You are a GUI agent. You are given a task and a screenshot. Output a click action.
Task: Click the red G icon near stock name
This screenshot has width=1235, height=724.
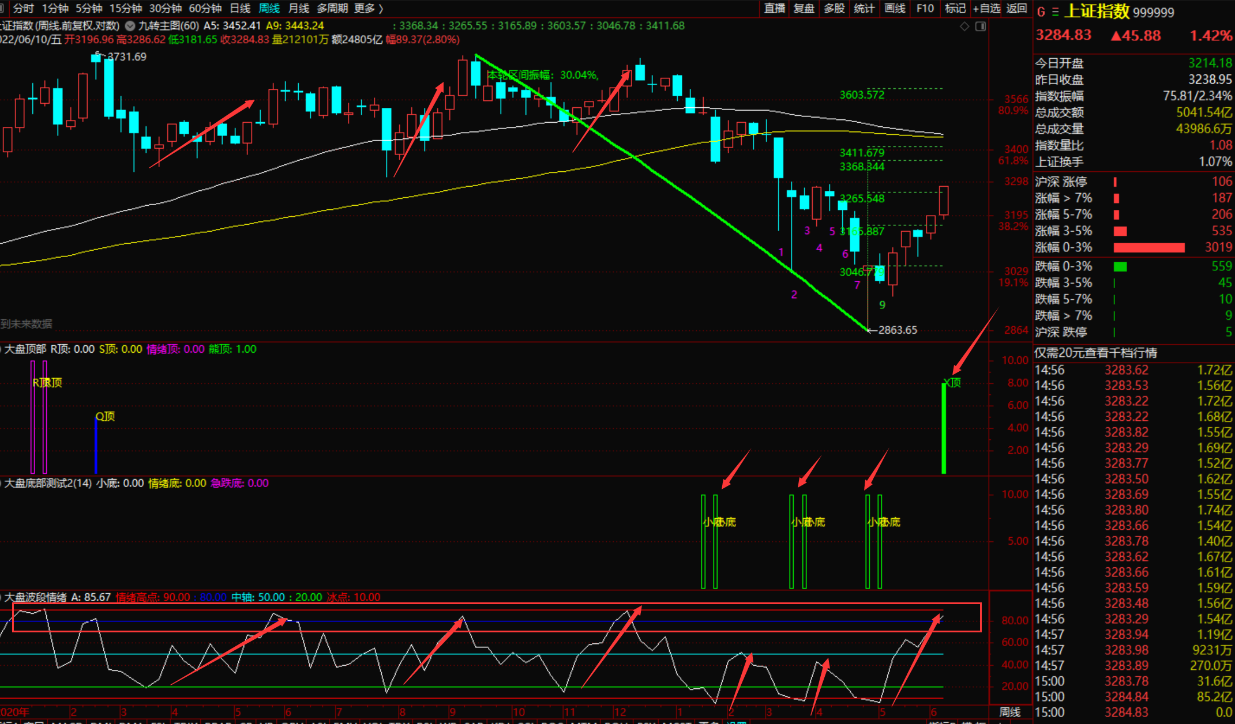[x=1041, y=12]
